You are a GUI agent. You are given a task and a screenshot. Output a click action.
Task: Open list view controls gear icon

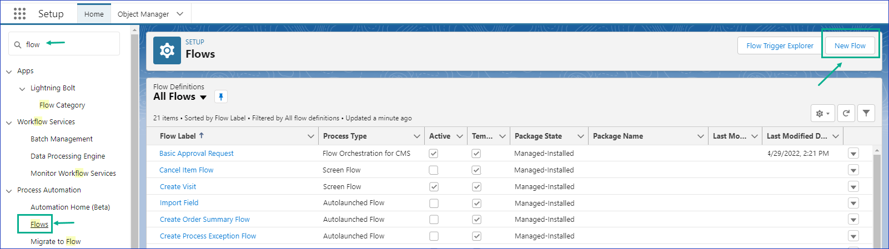[x=822, y=113]
